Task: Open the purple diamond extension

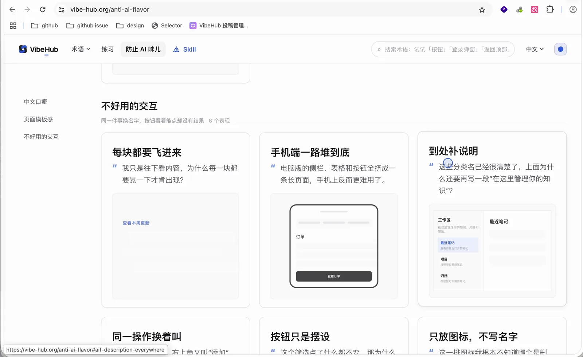Action: click(x=504, y=9)
